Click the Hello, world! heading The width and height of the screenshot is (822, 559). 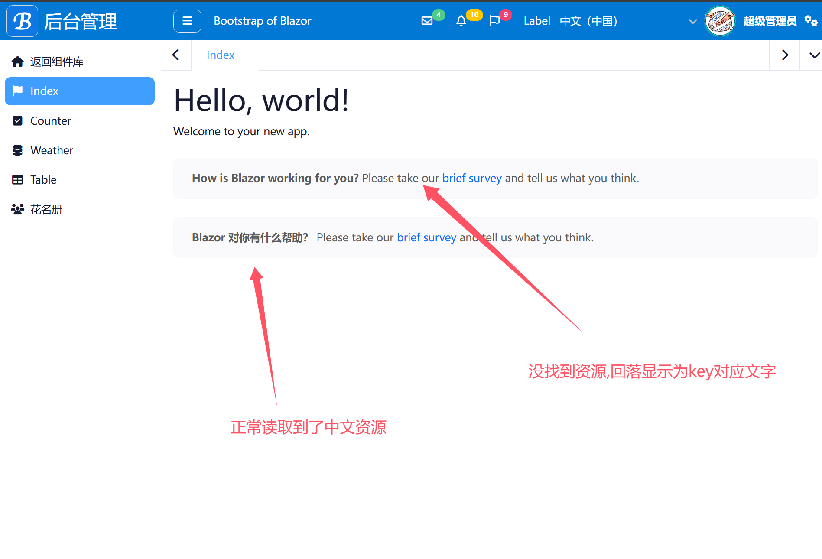tap(261, 100)
